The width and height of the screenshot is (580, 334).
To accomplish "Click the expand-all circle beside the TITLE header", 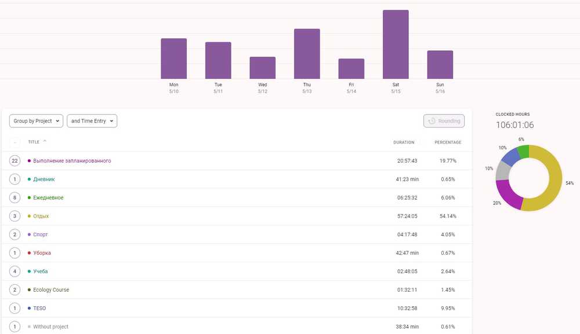I will pos(15,142).
